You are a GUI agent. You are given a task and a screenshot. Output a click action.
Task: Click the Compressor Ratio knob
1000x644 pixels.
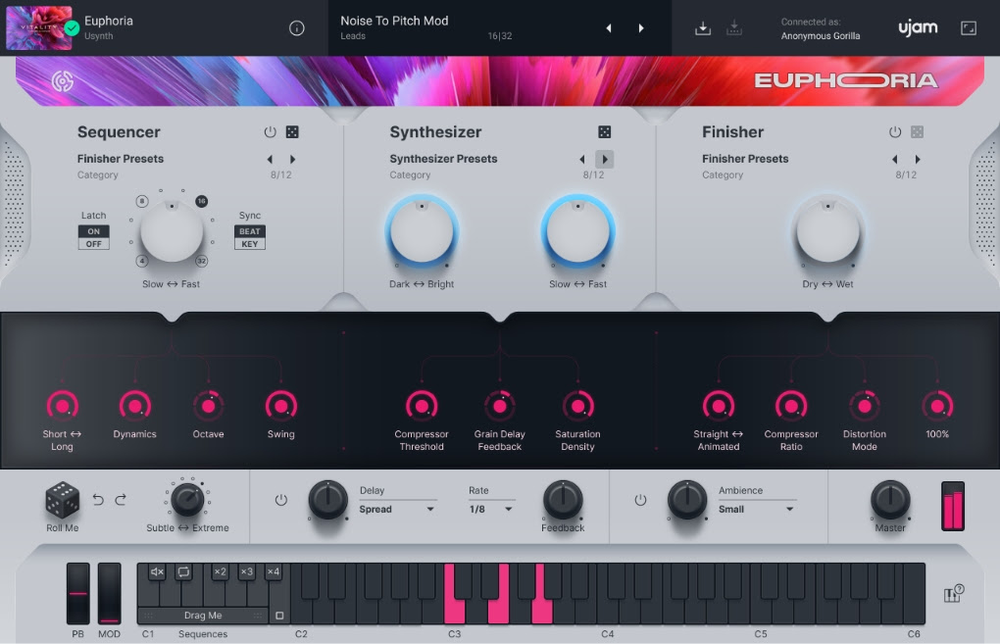tap(791, 406)
